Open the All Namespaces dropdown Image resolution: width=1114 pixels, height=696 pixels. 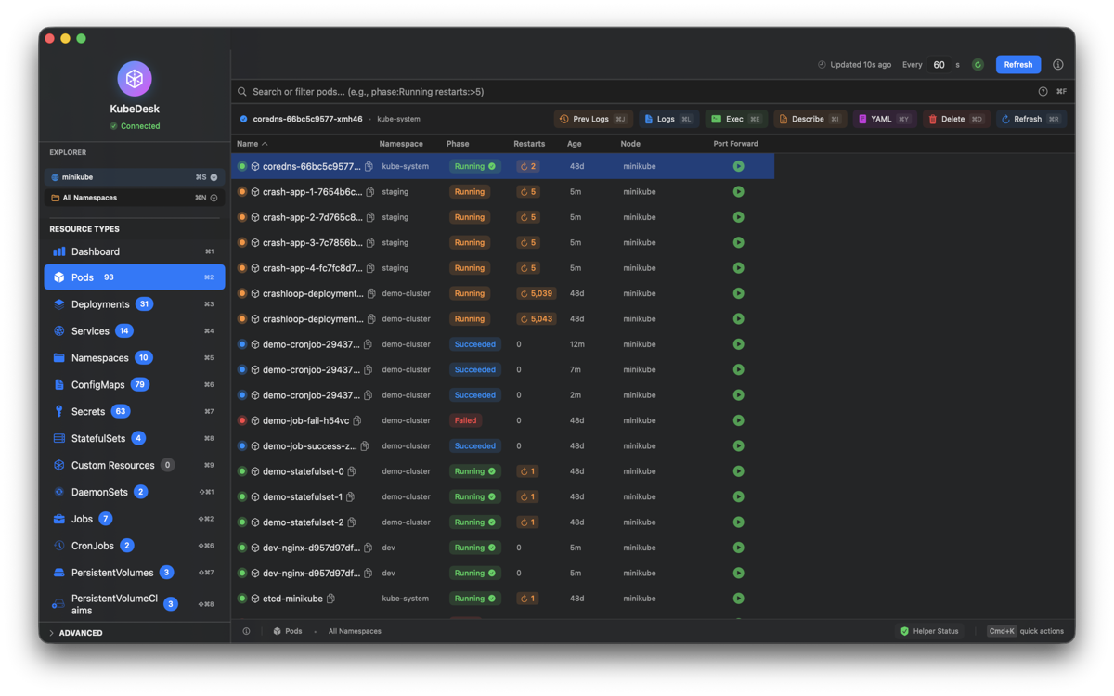coord(135,198)
